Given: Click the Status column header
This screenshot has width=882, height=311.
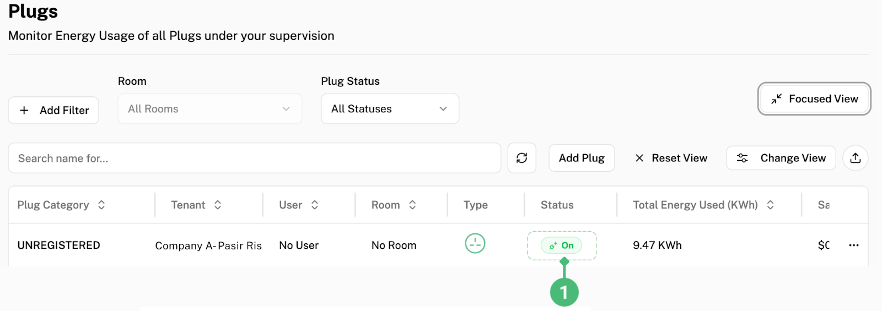Looking at the screenshot, I should point(557,205).
